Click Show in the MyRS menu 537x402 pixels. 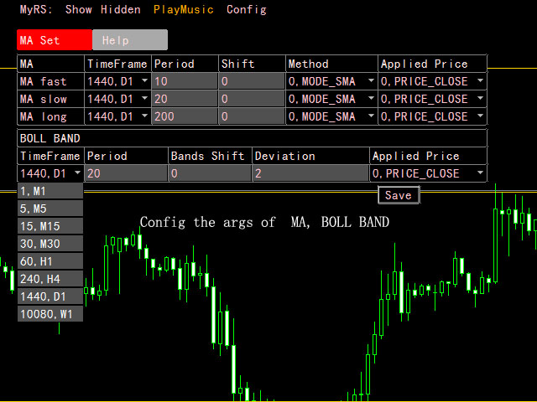[78, 9]
